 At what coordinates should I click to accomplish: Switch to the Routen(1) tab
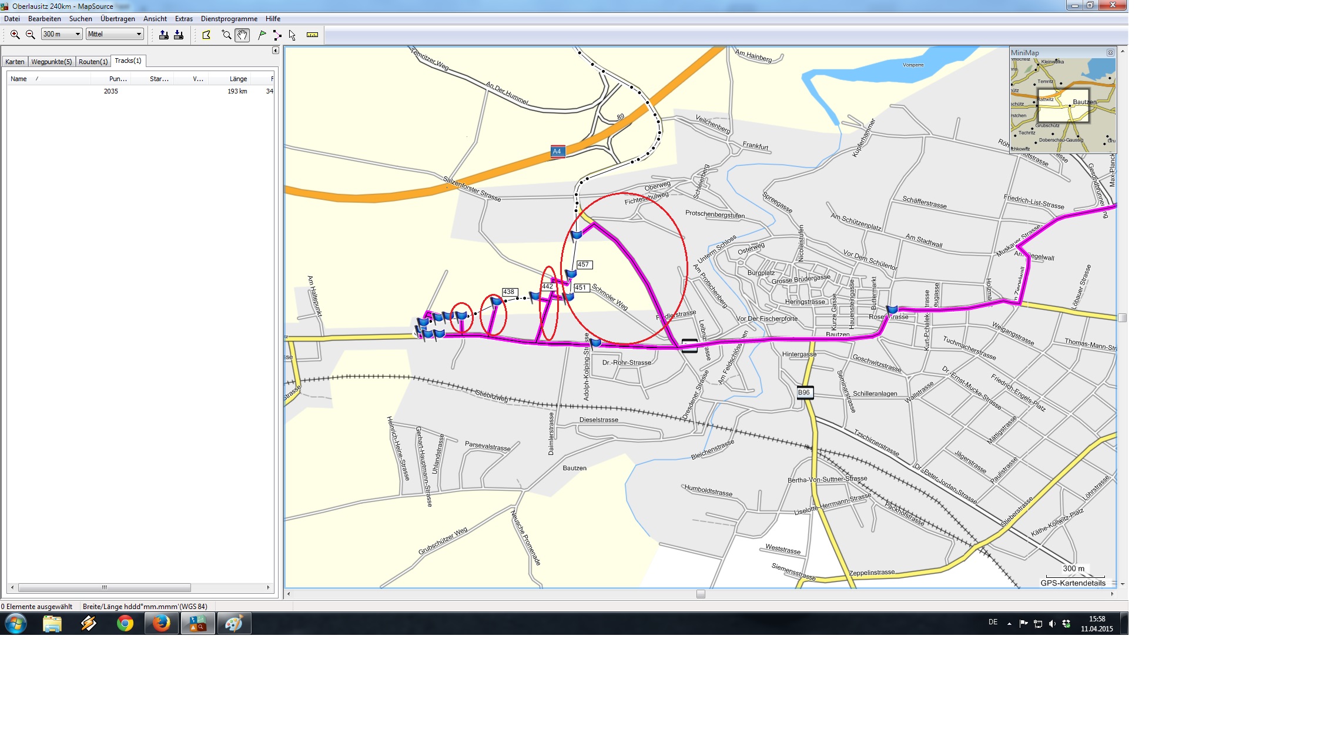coord(93,62)
